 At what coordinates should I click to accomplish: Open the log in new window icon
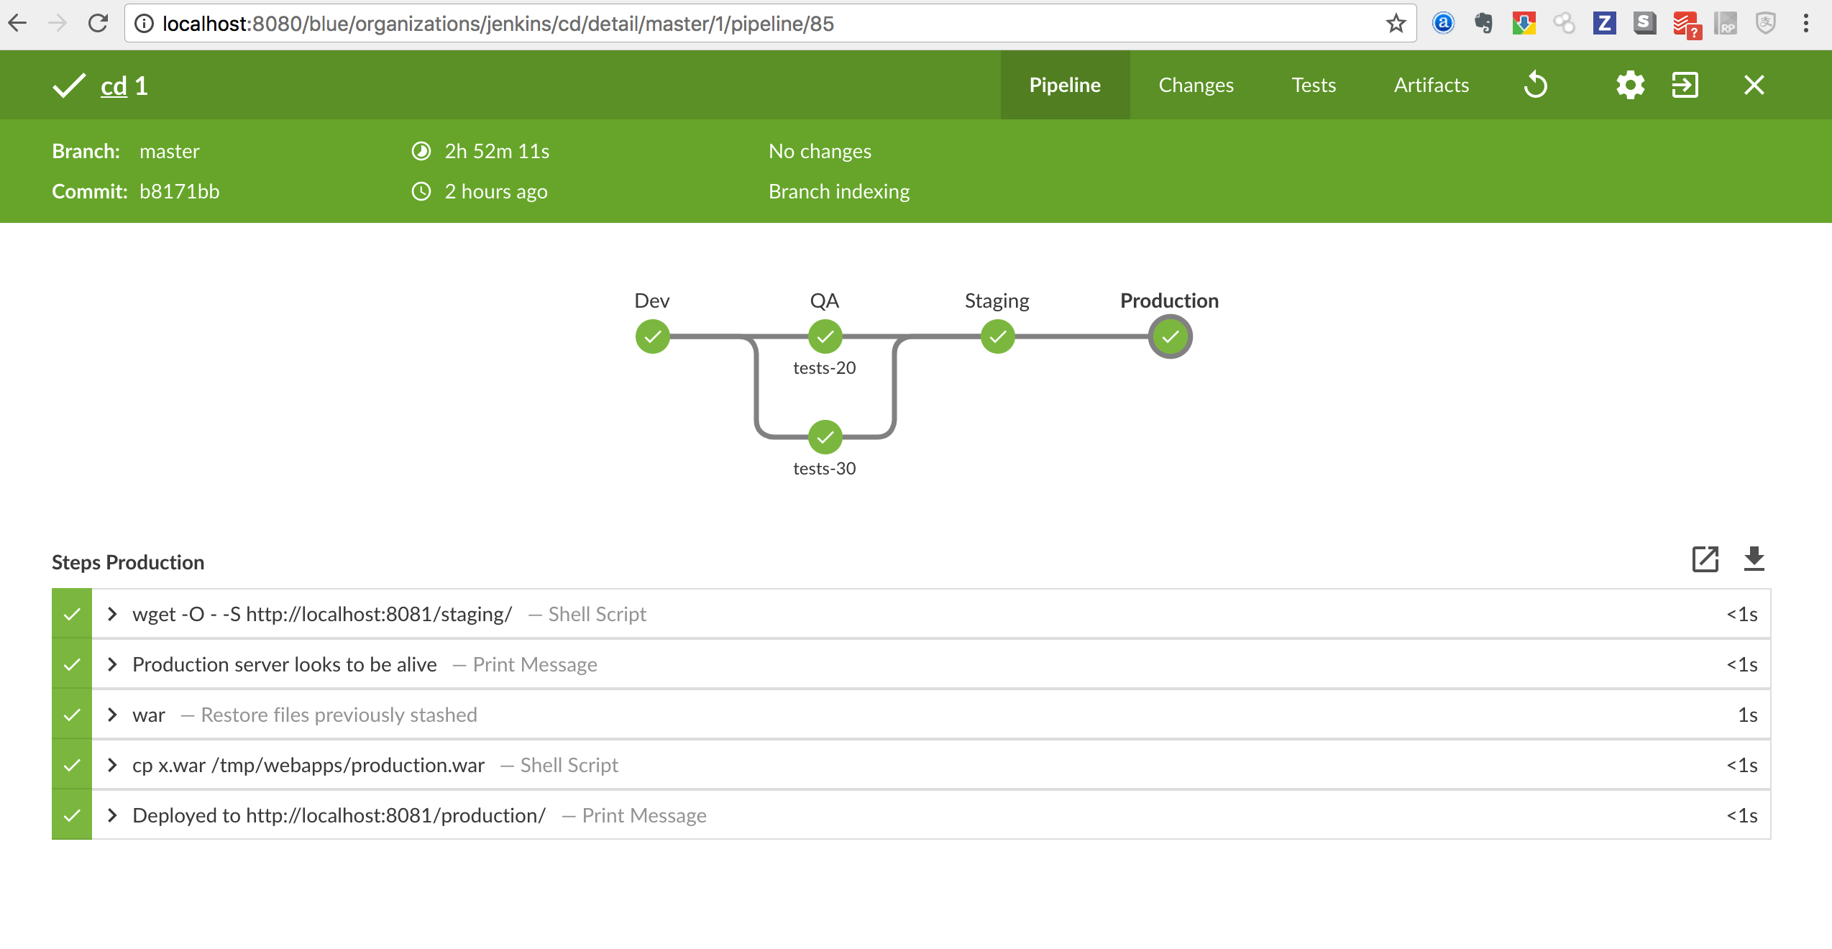pyautogui.click(x=1705, y=559)
